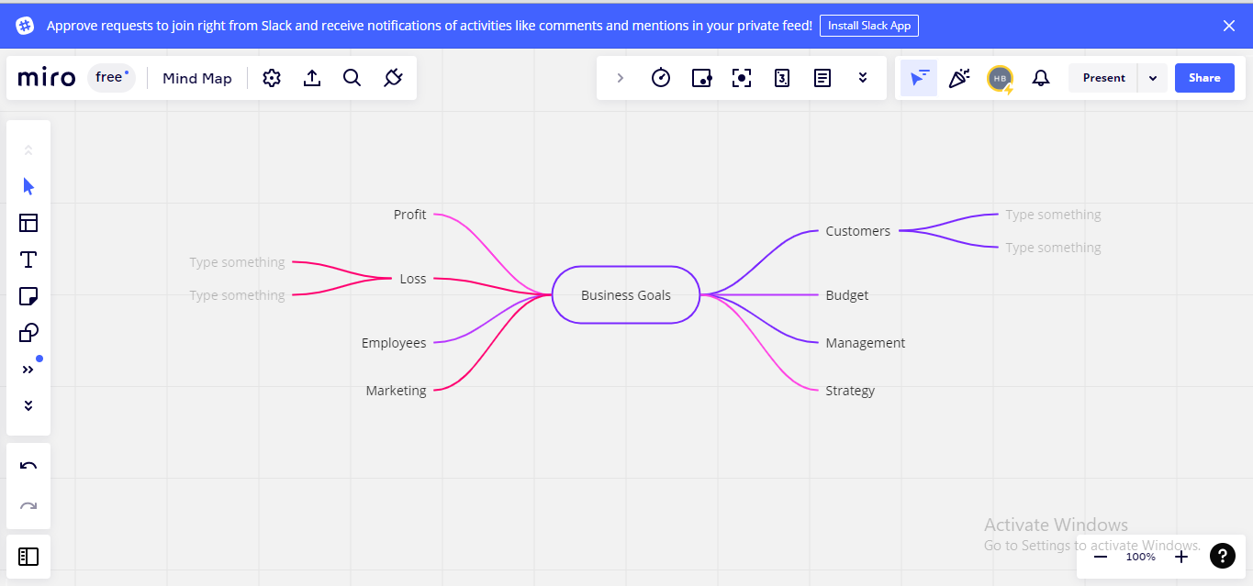Start the Timer tool
Image resolution: width=1253 pixels, height=586 pixels.
click(x=661, y=78)
